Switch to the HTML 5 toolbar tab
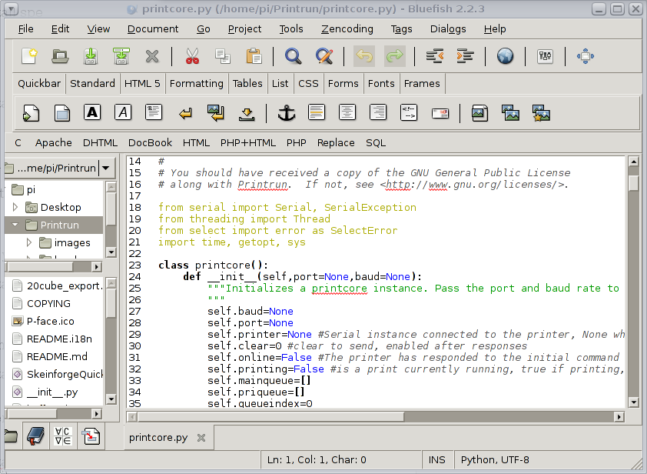 (x=142, y=83)
